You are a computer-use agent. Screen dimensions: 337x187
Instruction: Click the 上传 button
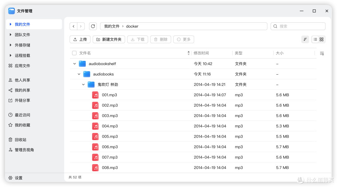click(80, 40)
